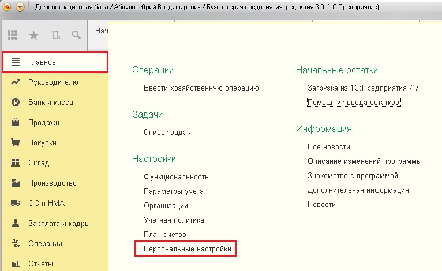The width and height of the screenshot is (442, 271).
Task: Open the main menu dropdown arrow button
Action: pyautogui.click(x=20, y=7)
